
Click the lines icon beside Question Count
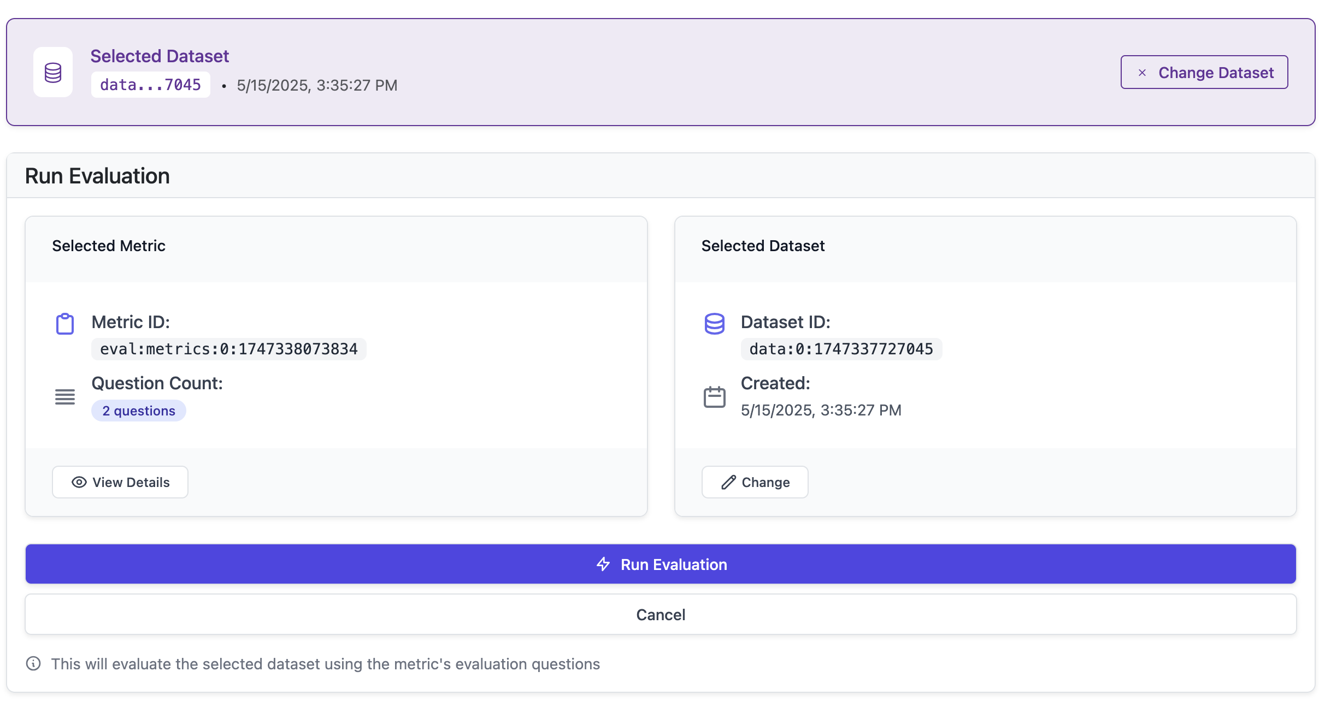[65, 397]
